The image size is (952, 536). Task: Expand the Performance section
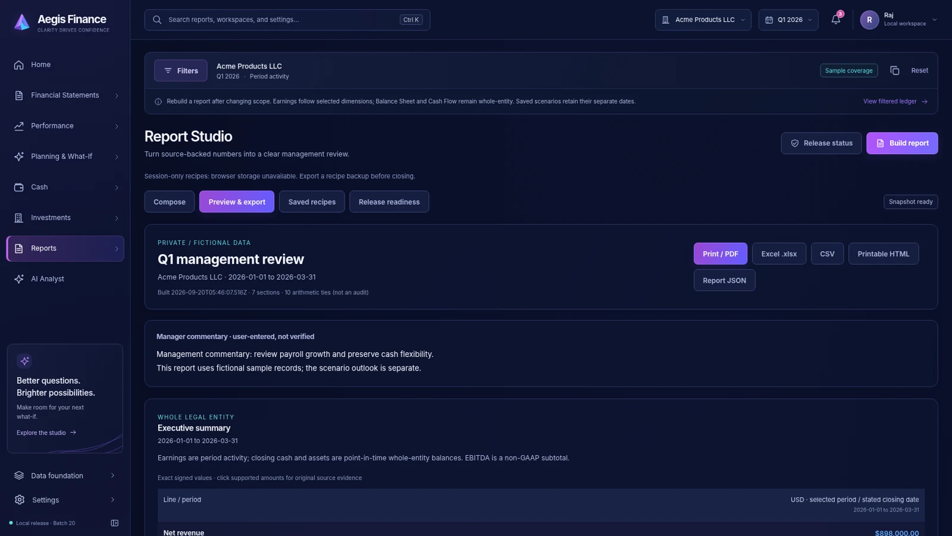[117, 126]
